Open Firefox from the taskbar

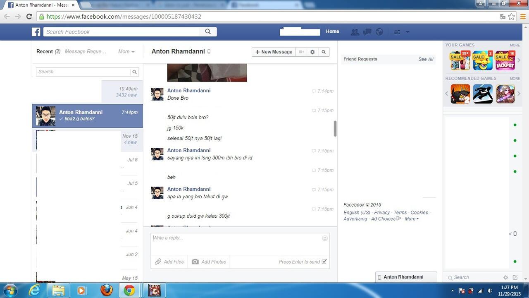[106, 290]
